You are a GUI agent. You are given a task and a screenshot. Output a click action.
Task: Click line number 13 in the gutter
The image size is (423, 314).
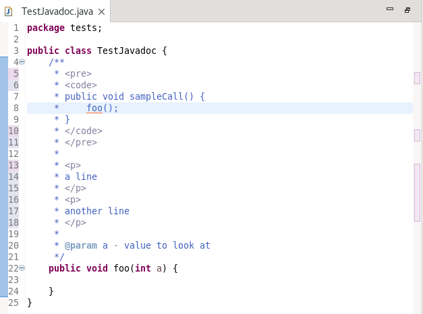(x=13, y=165)
